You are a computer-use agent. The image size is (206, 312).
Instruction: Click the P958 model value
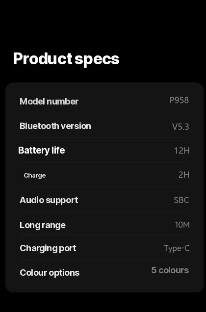(179, 100)
